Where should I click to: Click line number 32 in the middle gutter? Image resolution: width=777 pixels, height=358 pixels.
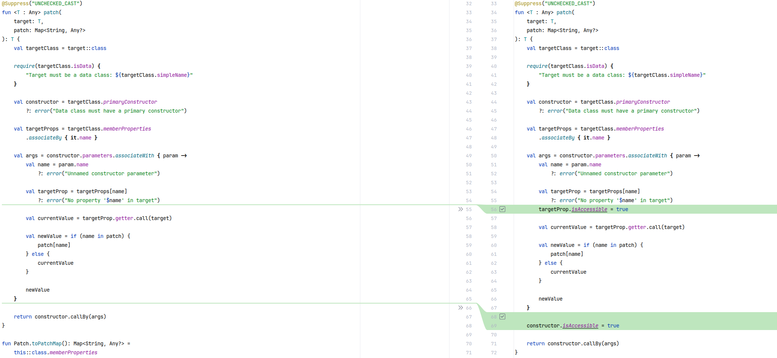469,3
